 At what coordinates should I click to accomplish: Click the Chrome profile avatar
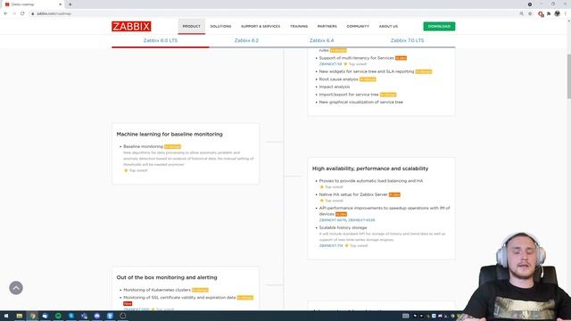point(557,13)
